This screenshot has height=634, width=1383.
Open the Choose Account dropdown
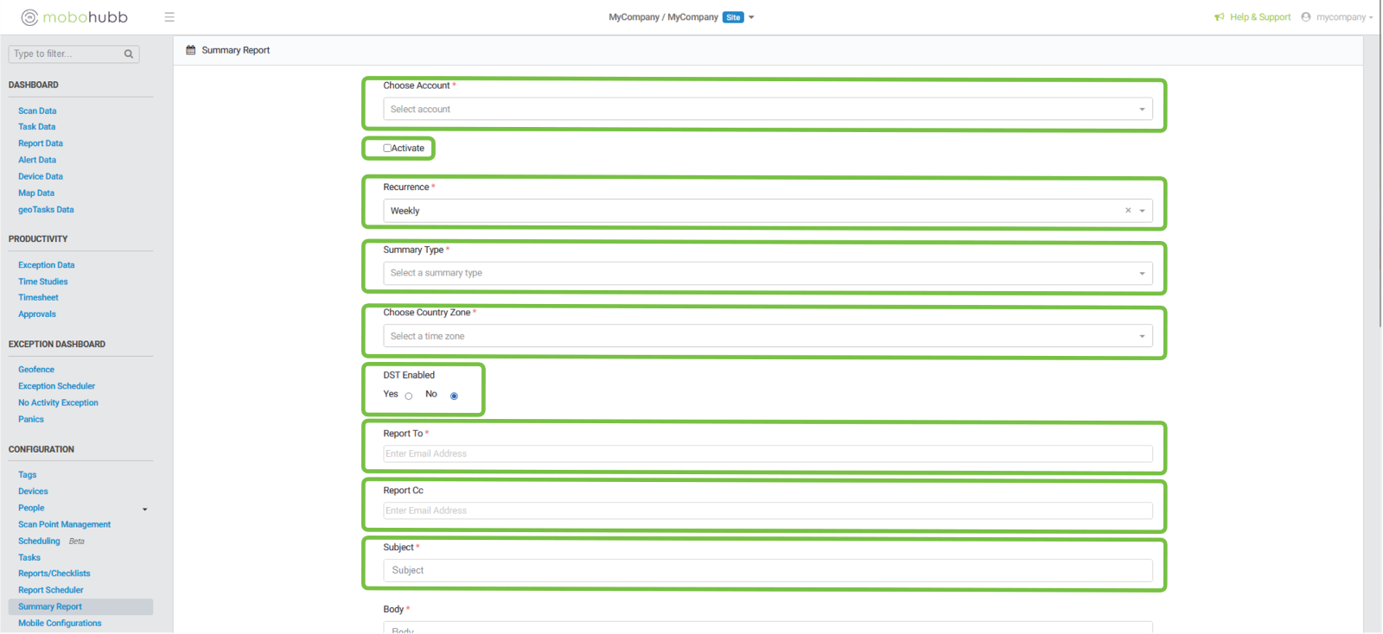point(767,110)
